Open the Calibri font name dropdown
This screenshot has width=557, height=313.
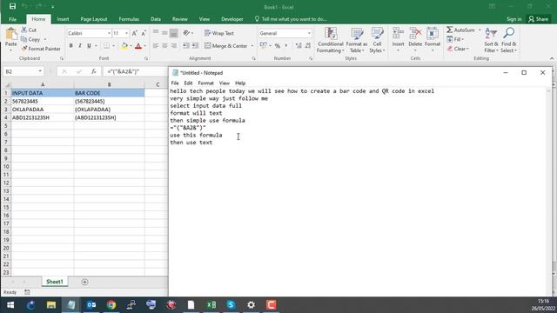click(109, 33)
